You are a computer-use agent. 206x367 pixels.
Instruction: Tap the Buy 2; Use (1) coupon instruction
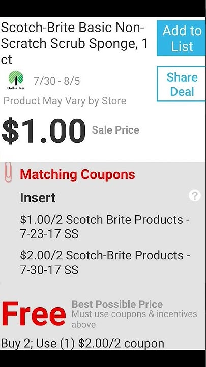point(83,344)
